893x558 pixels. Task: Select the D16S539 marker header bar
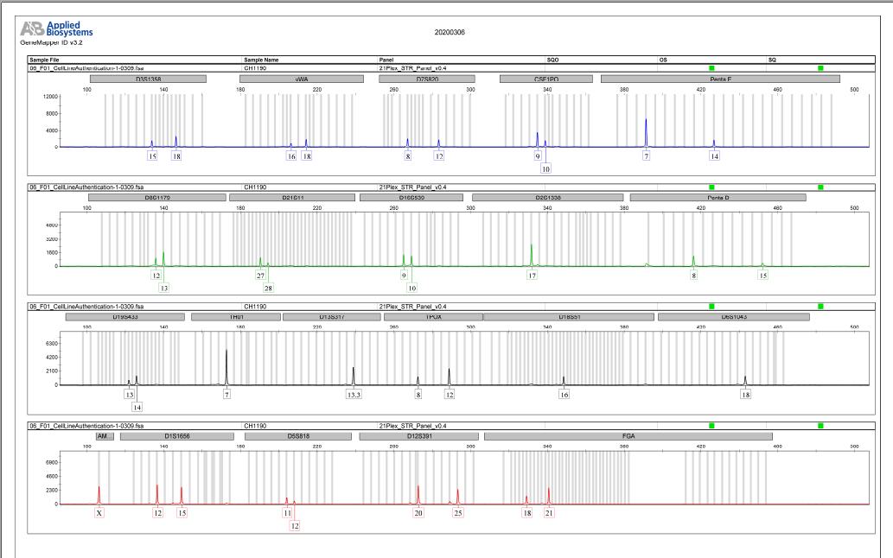411,198
